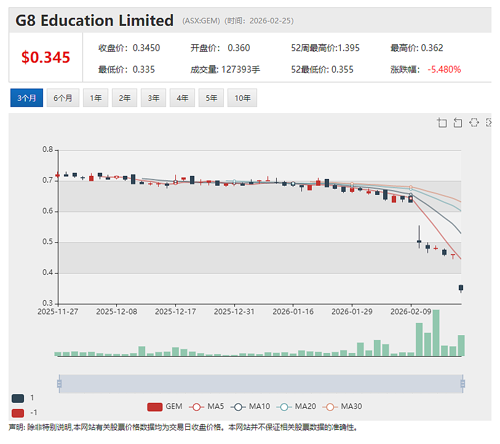Click the 0.8 y-axis label

tap(48, 149)
